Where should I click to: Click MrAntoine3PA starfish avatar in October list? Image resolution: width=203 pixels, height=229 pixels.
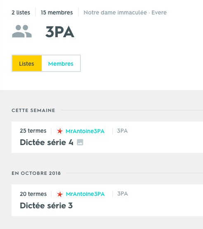coord(60,194)
